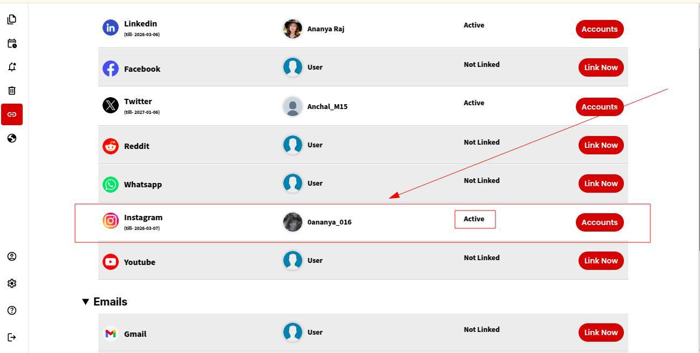Viewport: 700px width, 353px height.
Task: Collapse the Emails section triangle
Action: 85,302
